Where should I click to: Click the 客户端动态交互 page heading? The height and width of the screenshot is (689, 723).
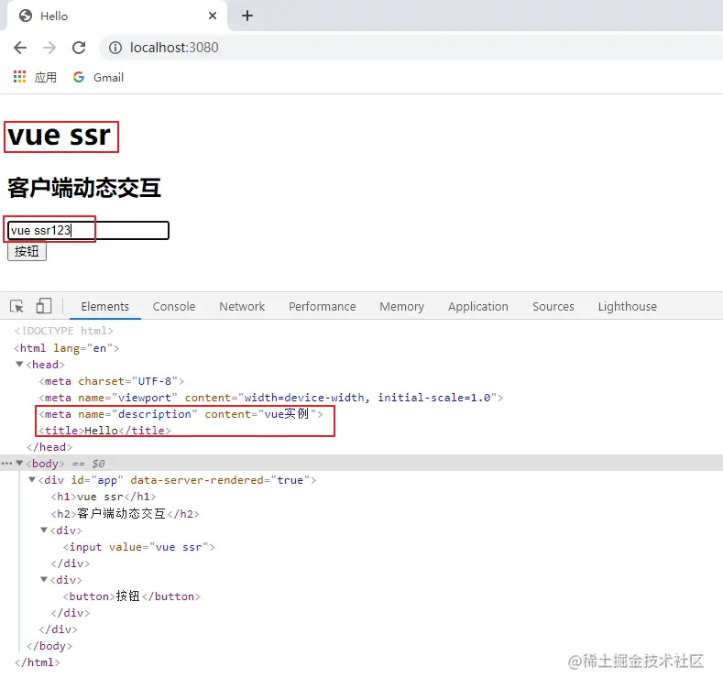click(84, 188)
